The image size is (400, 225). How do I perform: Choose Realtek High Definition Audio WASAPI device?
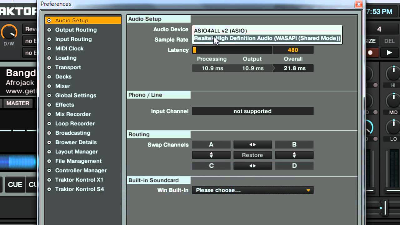(x=267, y=38)
